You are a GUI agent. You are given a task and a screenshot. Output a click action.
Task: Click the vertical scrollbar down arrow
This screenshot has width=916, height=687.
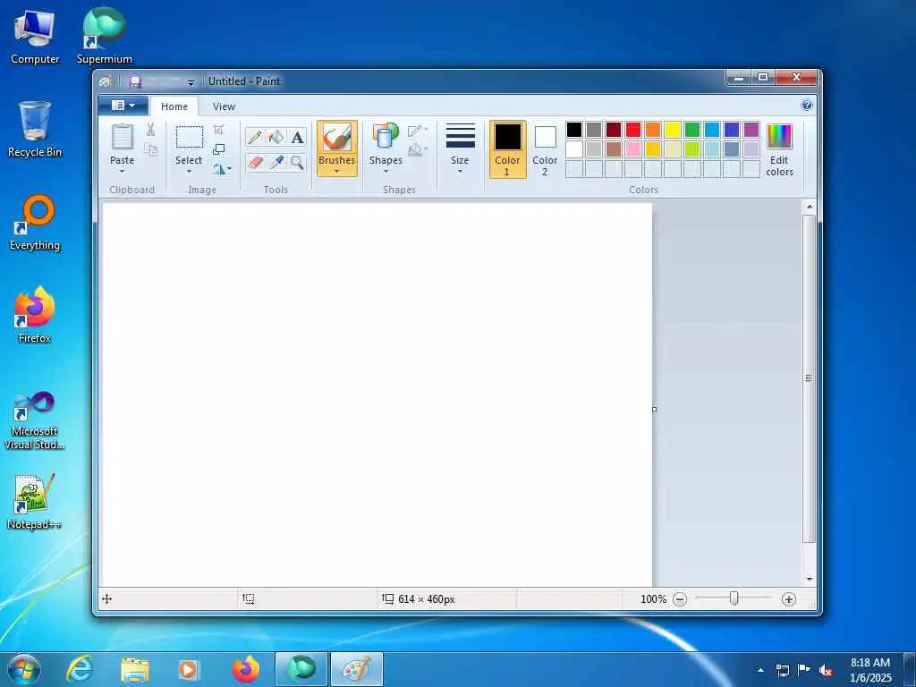(x=810, y=580)
